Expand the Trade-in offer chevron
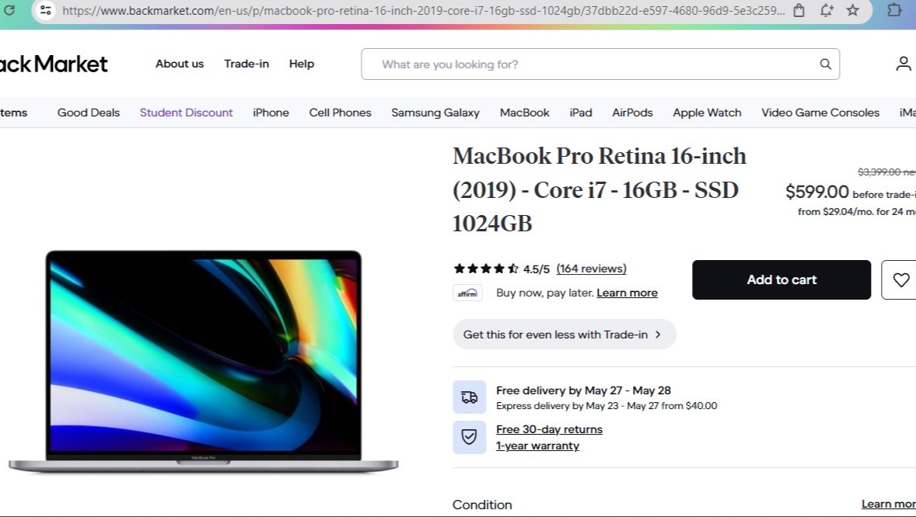The height and width of the screenshot is (517, 916). [658, 335]
